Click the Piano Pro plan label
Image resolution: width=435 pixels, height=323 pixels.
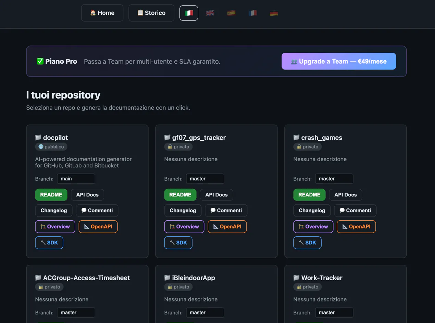tap(57, 62)
